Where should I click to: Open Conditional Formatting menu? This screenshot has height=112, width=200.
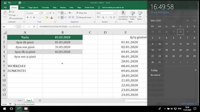click(123, 15)
